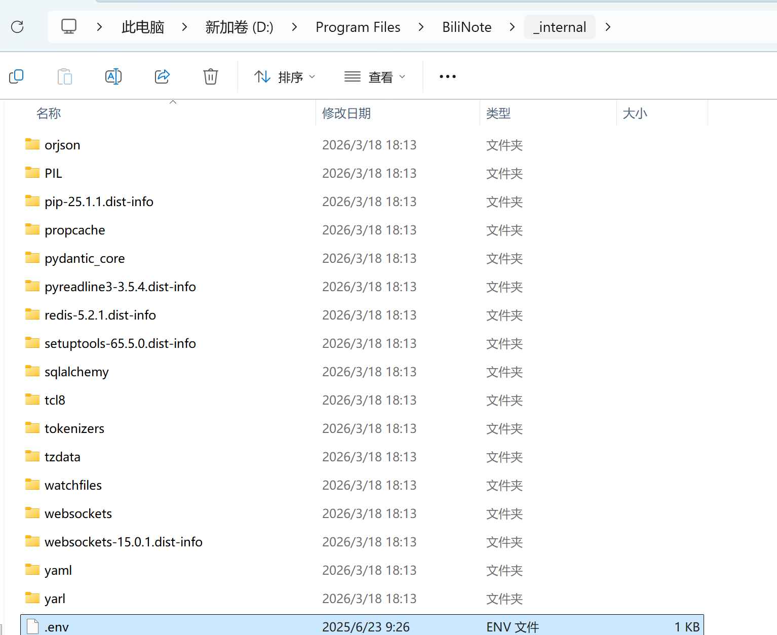Click the delete trash can icon

211,76
